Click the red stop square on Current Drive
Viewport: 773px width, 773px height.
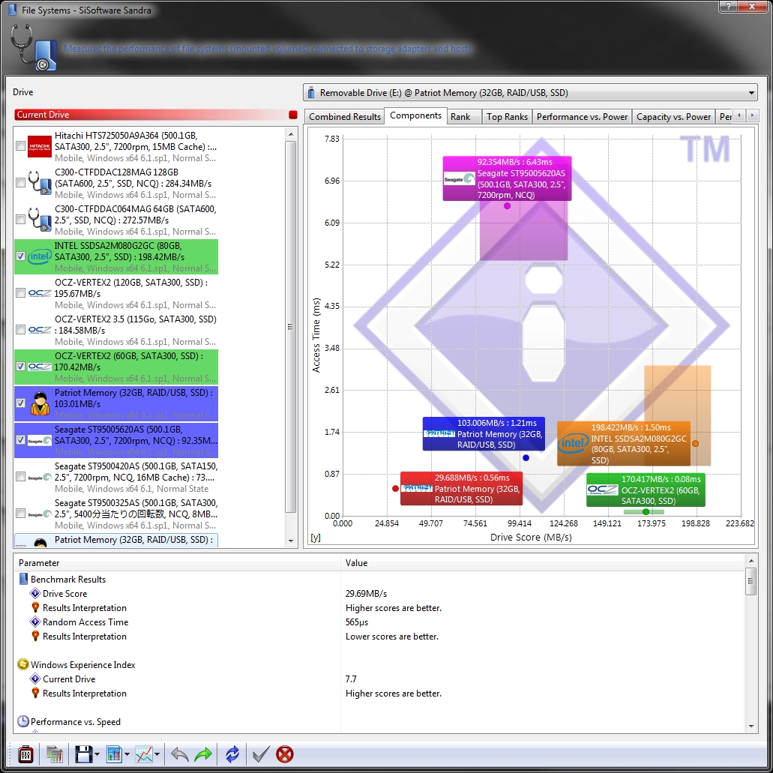click(293, 115)
